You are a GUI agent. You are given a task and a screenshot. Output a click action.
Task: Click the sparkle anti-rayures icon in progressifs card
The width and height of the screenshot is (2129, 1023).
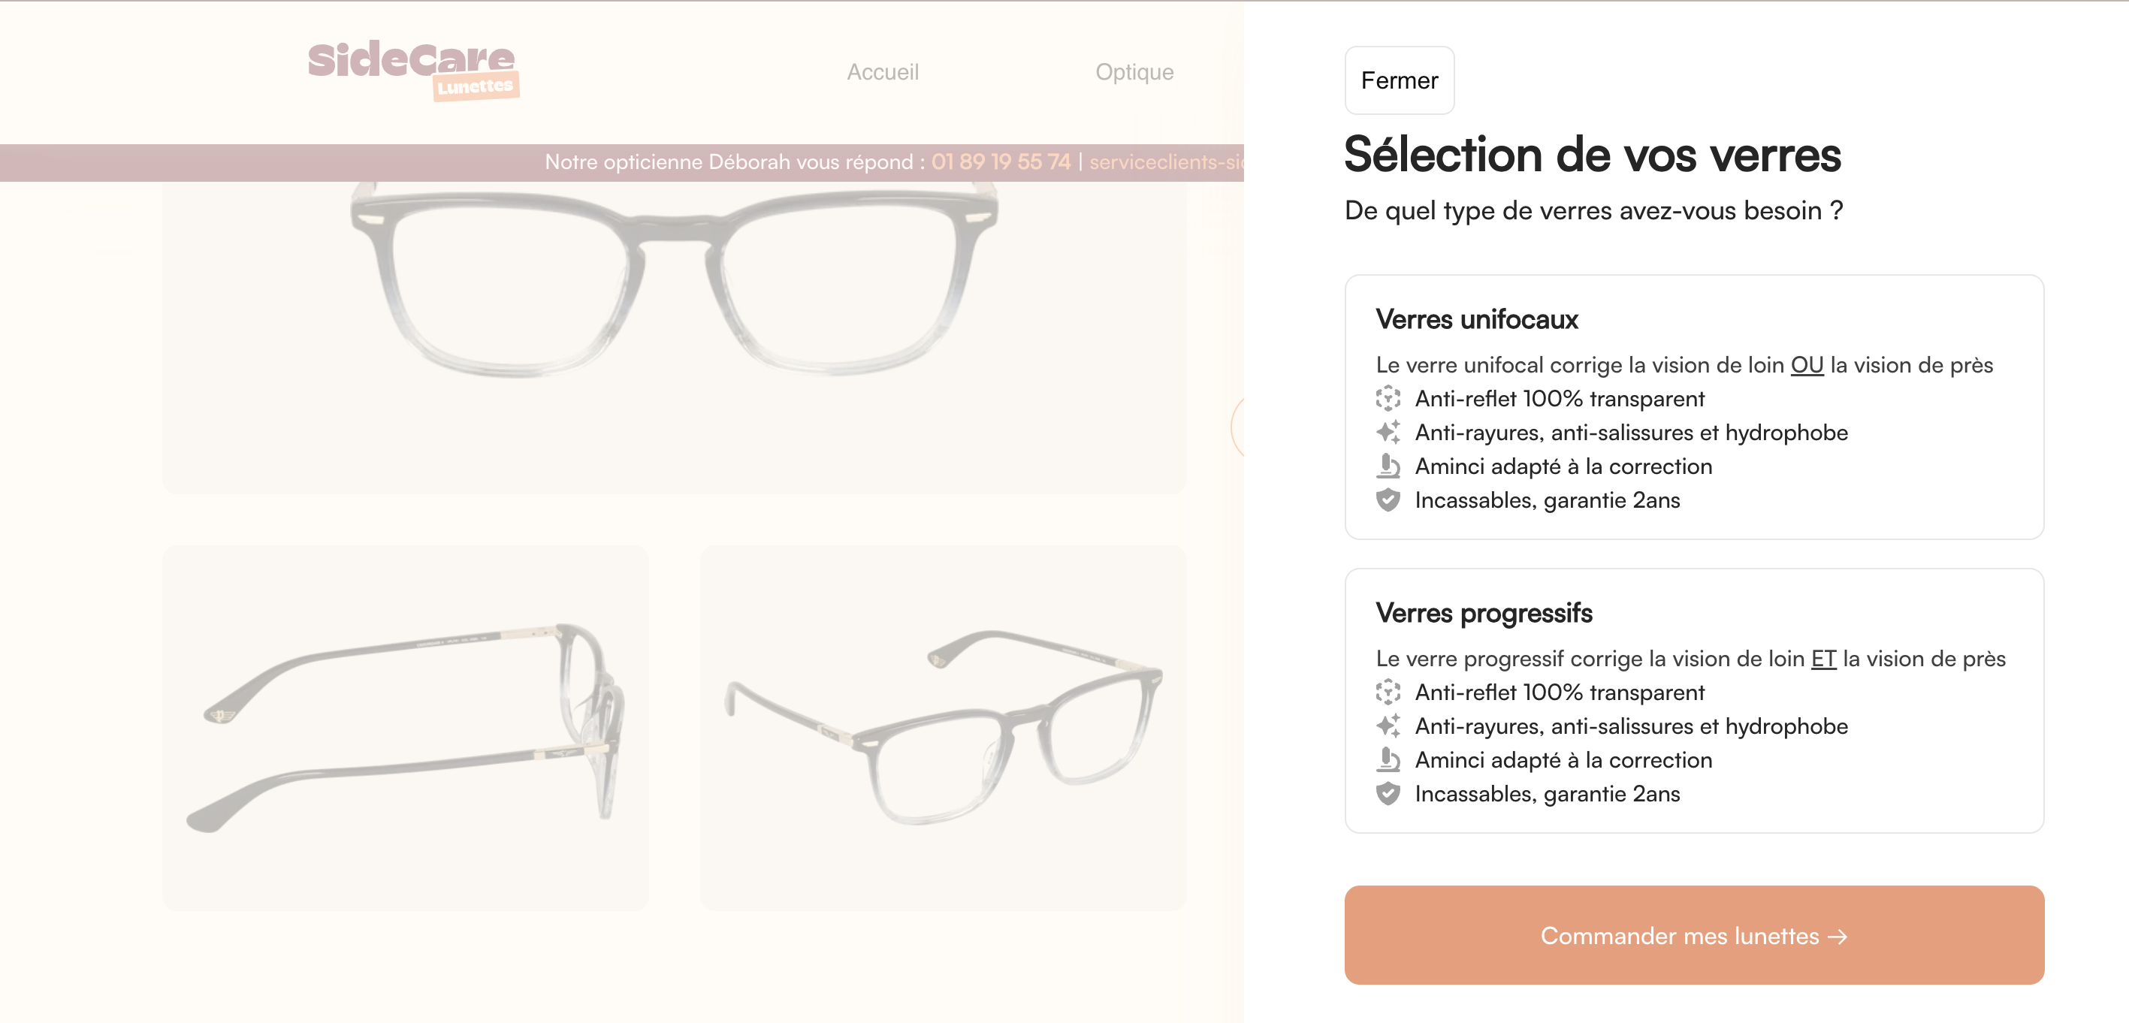coord(1388,726)
